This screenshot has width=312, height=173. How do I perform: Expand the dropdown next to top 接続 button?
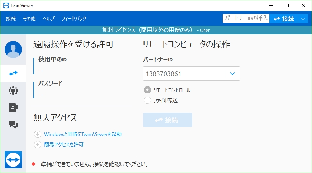click(303, 19)
